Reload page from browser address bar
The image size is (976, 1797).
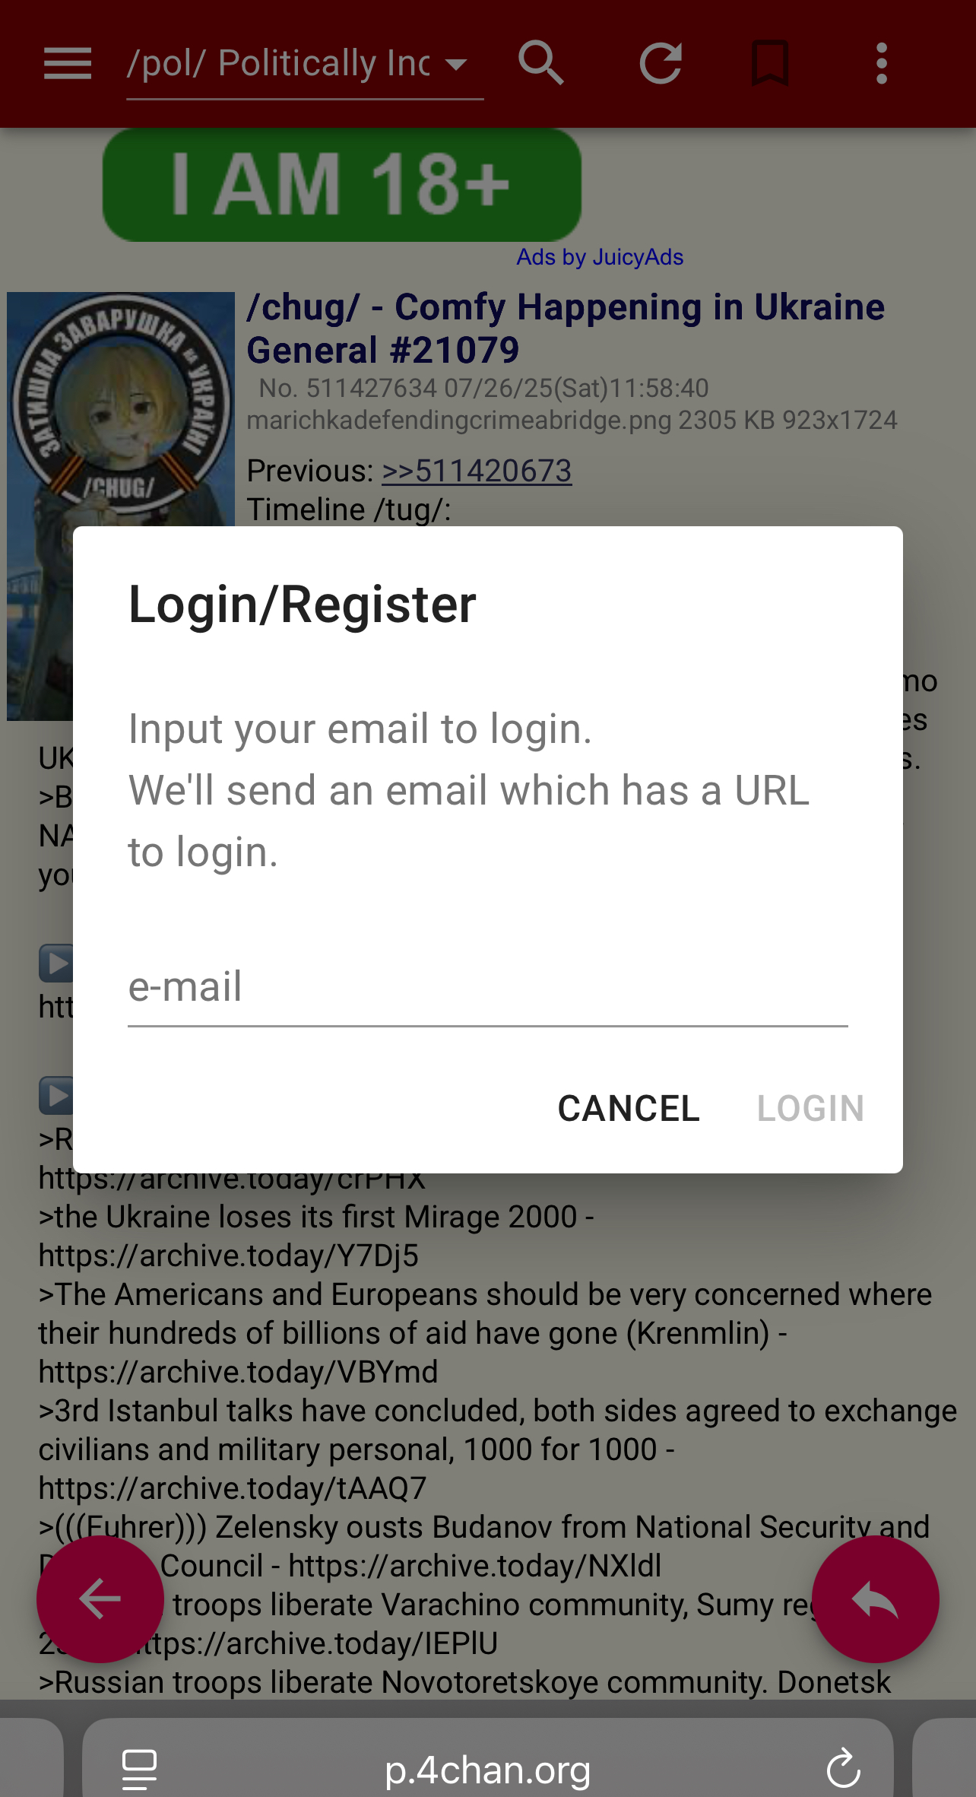point(843,1769)
